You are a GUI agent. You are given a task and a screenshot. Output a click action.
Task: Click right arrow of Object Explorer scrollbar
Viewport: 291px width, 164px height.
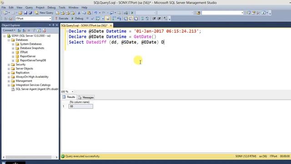pyautogui.click(x=56, y=157)
